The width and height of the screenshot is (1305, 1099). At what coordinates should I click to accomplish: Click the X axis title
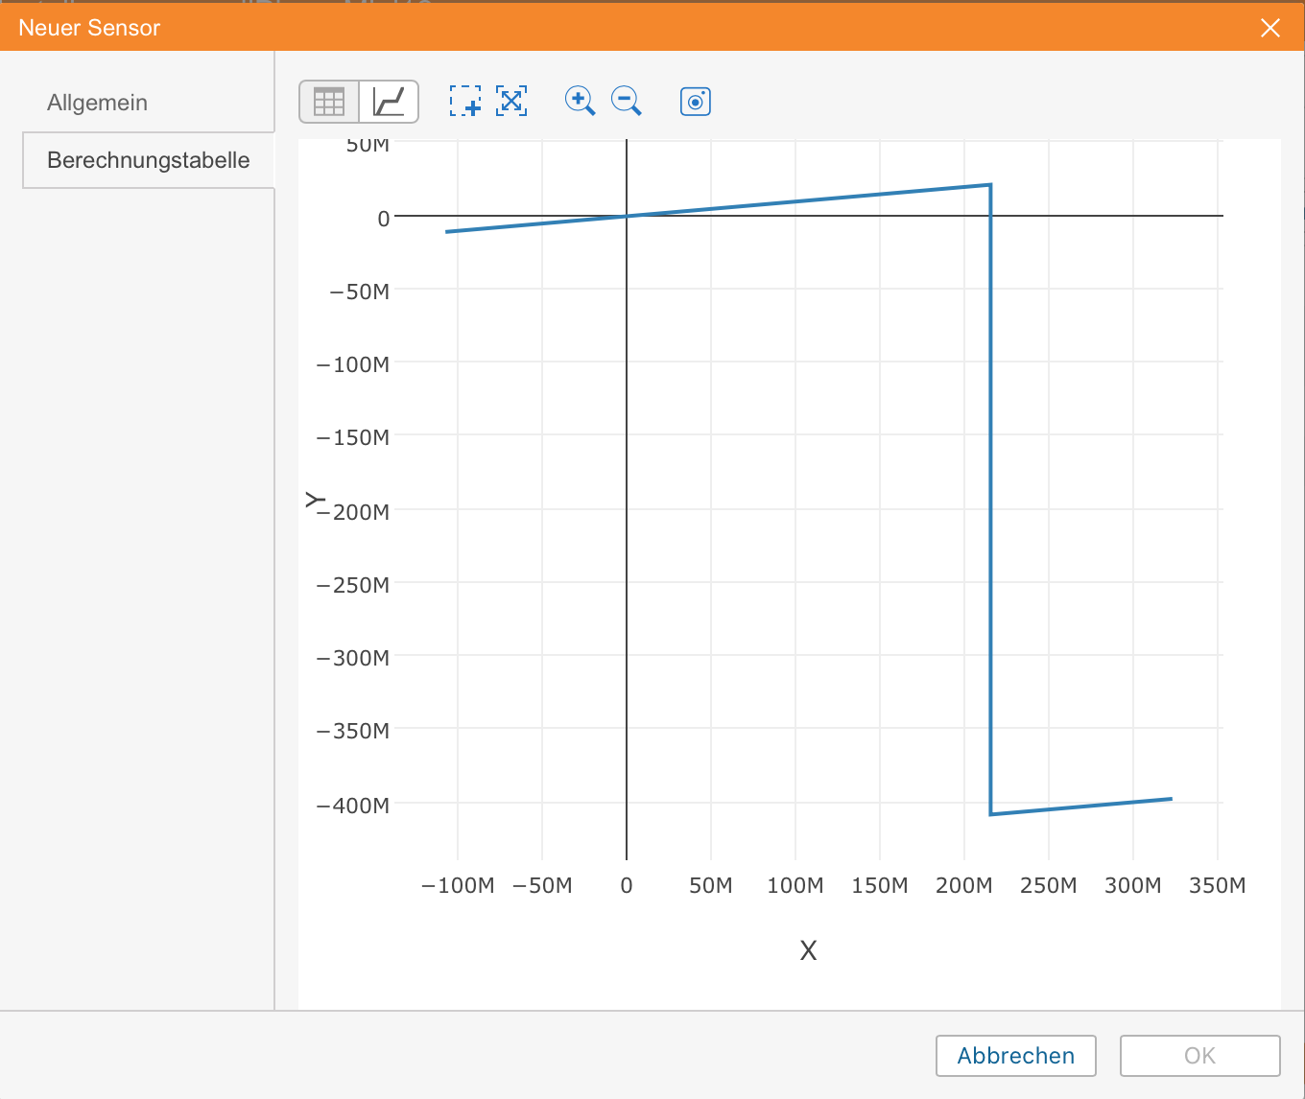click(808, 950)
